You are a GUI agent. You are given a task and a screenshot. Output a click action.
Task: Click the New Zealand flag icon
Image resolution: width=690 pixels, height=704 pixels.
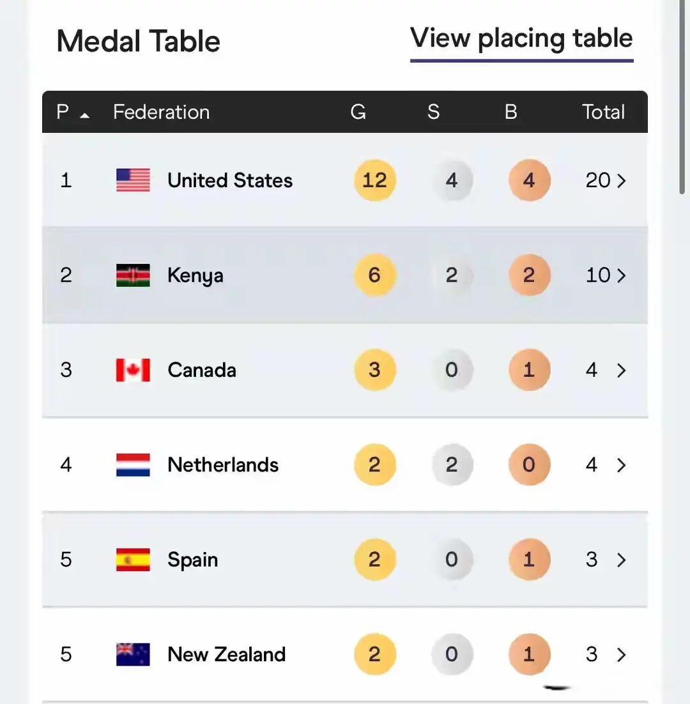(x=133, y=654)
